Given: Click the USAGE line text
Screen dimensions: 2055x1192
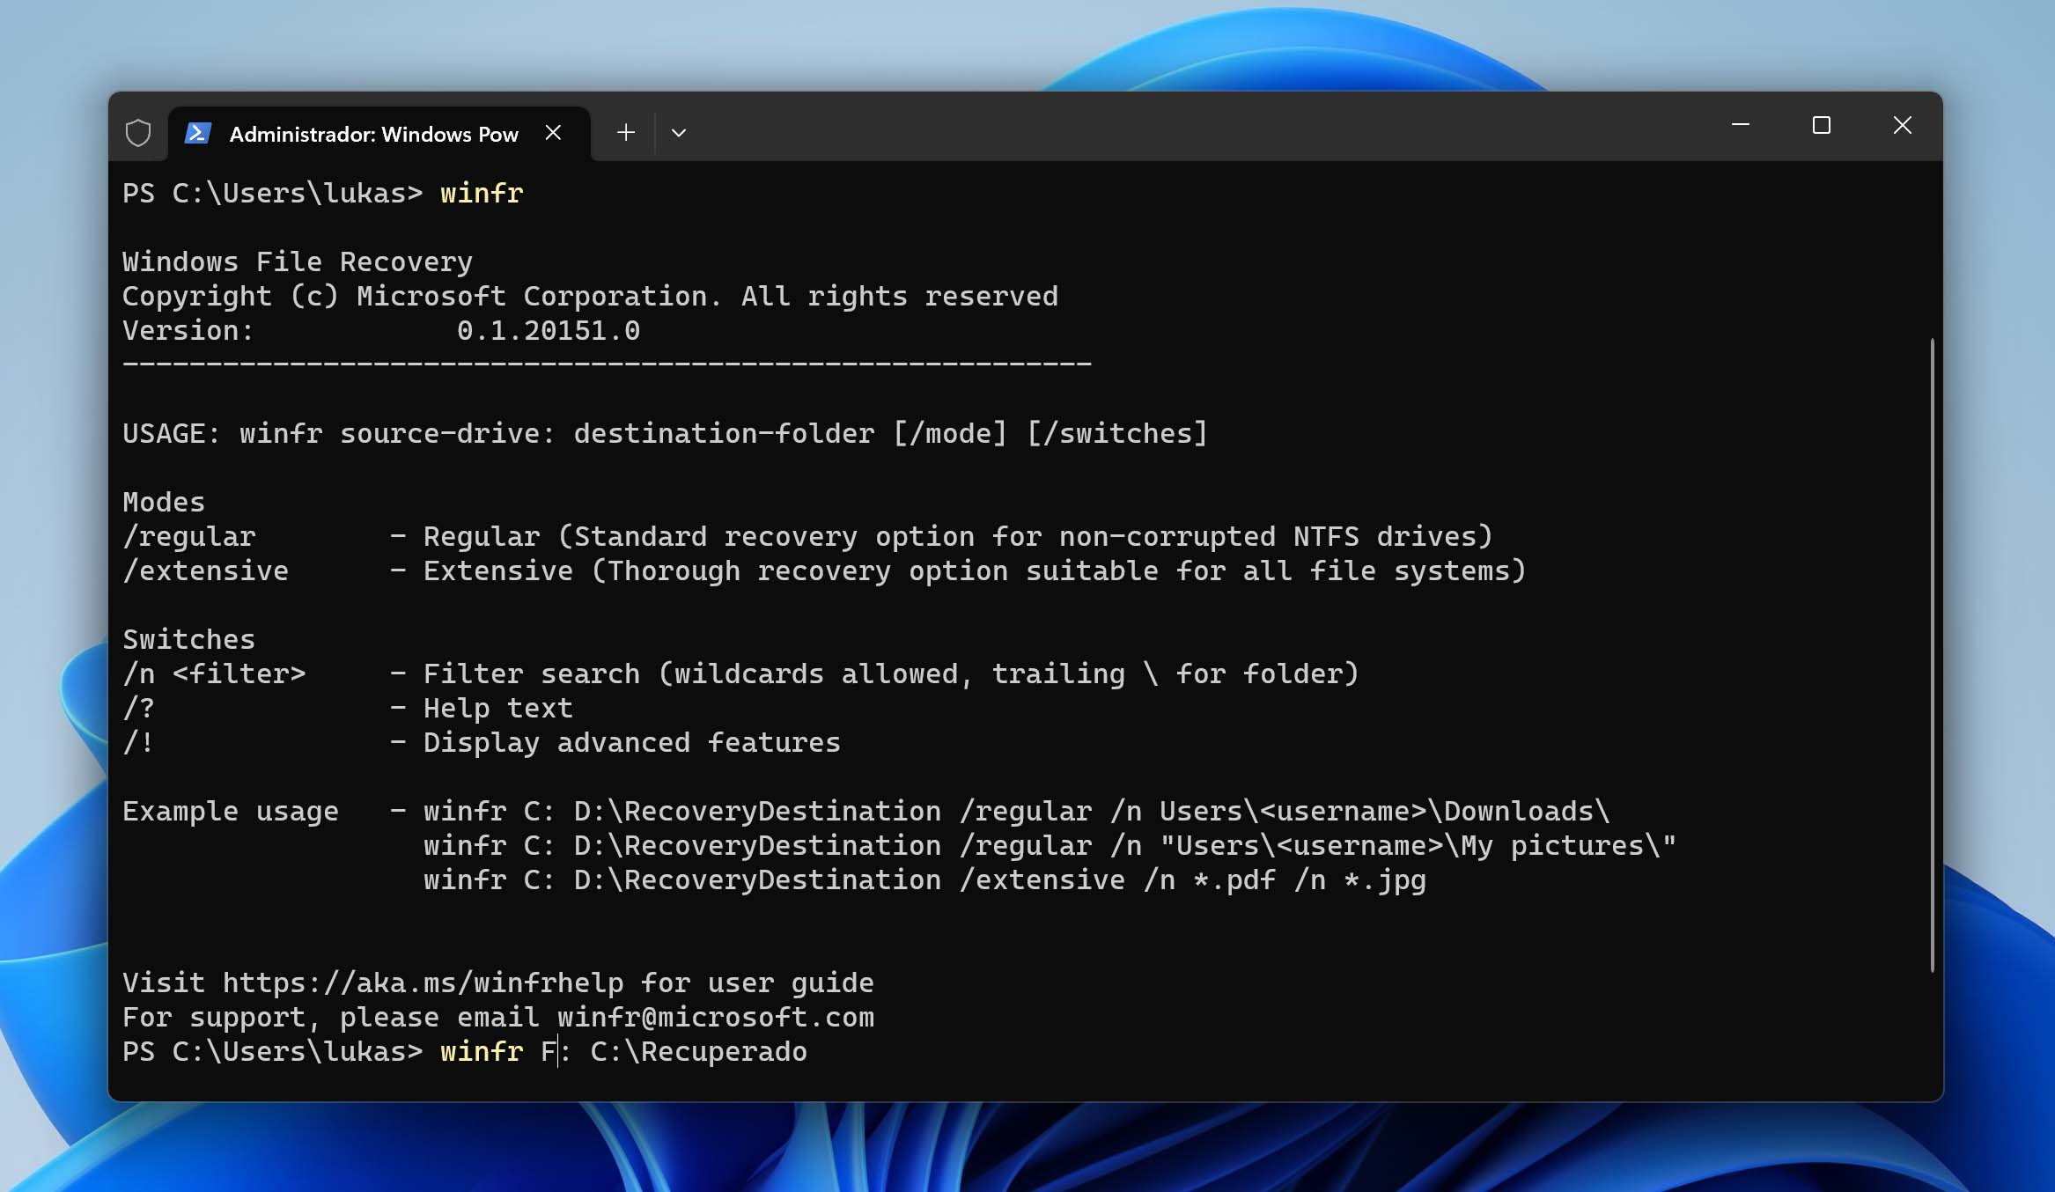Looking at the screenshot, I should click(x=665, y=433).
